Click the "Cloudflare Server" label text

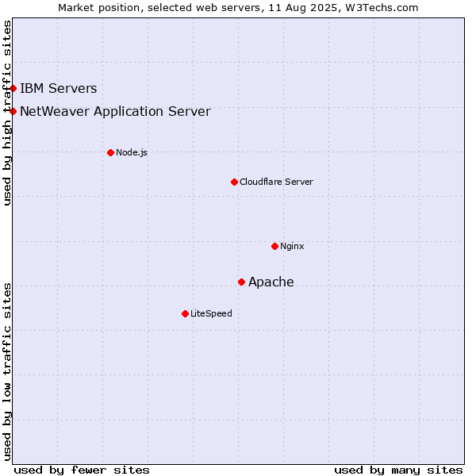click(x=276, y=182)
